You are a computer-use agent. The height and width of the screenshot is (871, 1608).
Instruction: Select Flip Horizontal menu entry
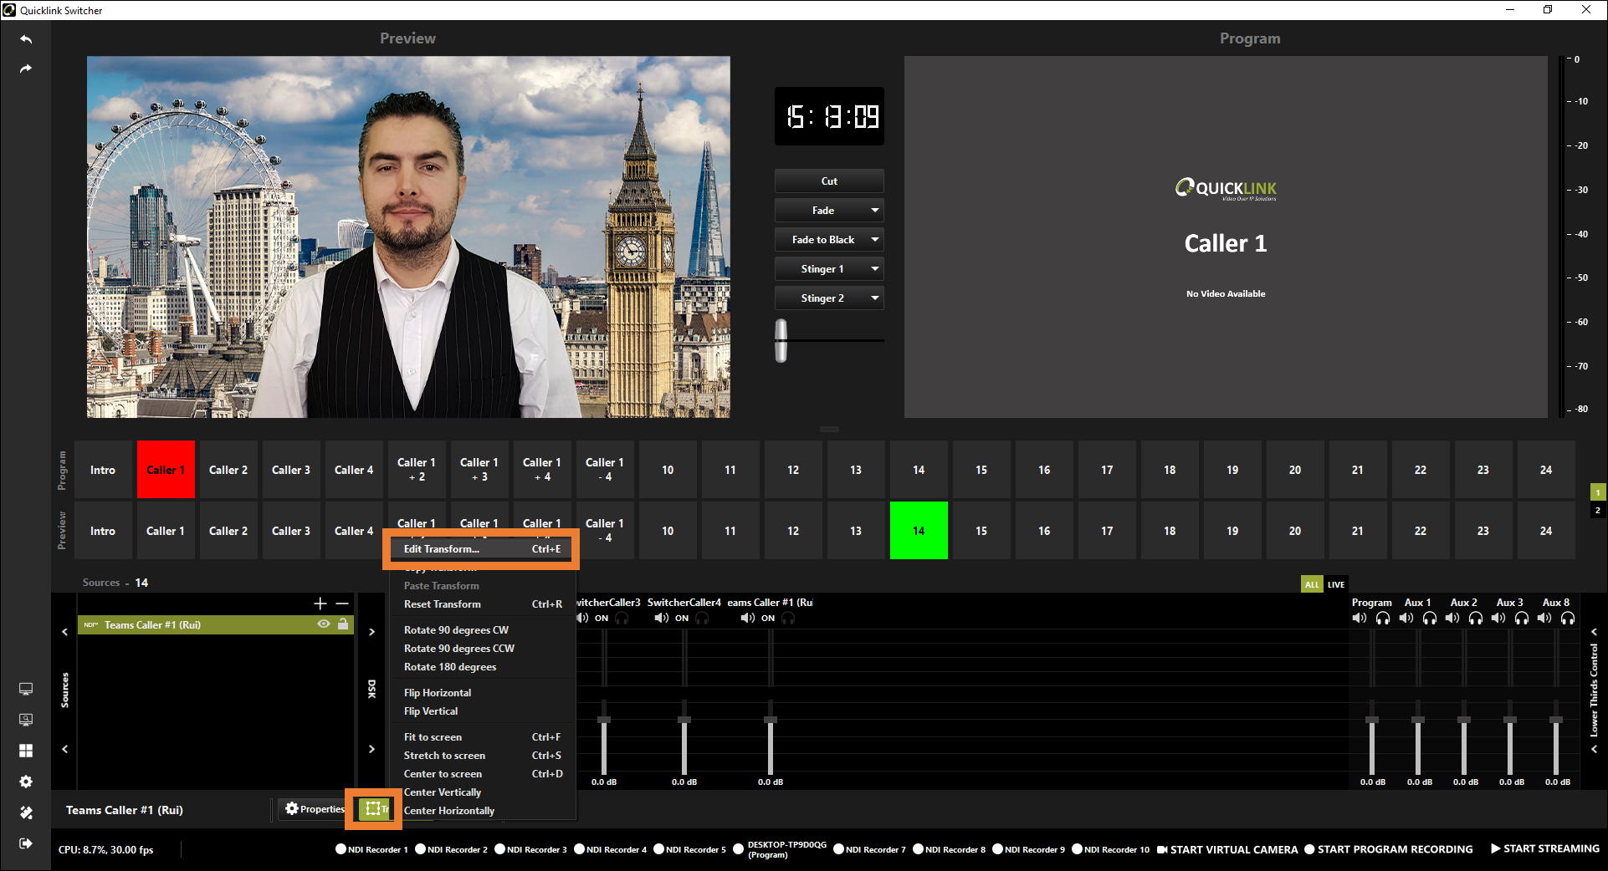[438, 693]
